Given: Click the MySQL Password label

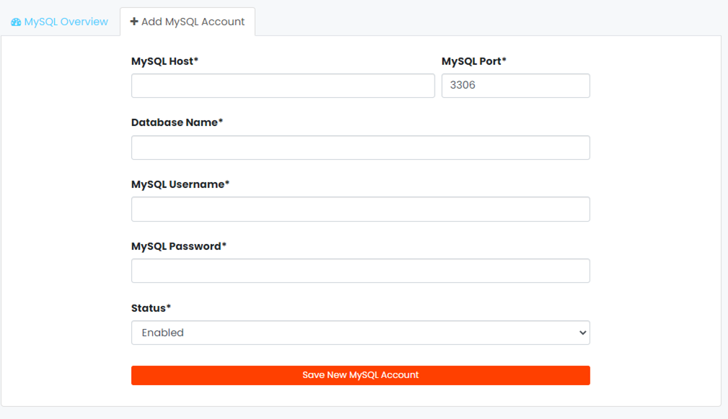Looking at the screenshot, I should click(x=179, y=246).
